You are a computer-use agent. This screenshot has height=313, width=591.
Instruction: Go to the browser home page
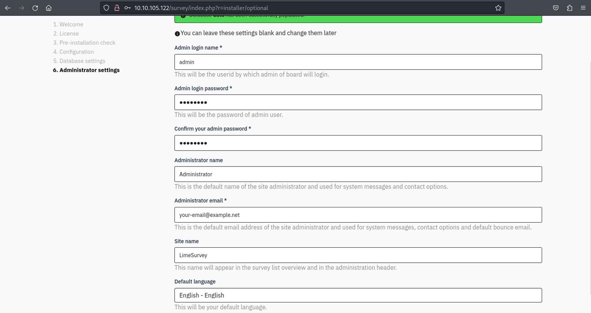tap(49, 8)
